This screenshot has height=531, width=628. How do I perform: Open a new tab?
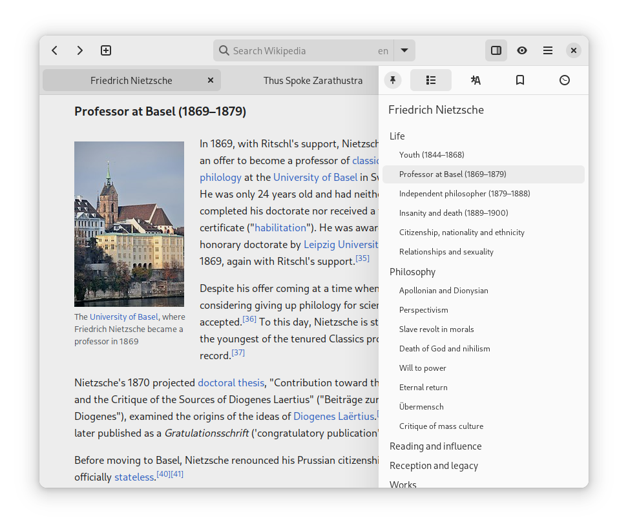point(106,50)
